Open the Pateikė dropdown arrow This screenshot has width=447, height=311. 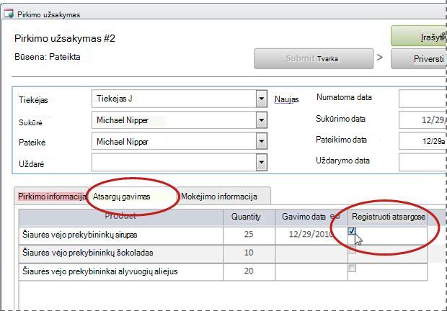[262, 141]
